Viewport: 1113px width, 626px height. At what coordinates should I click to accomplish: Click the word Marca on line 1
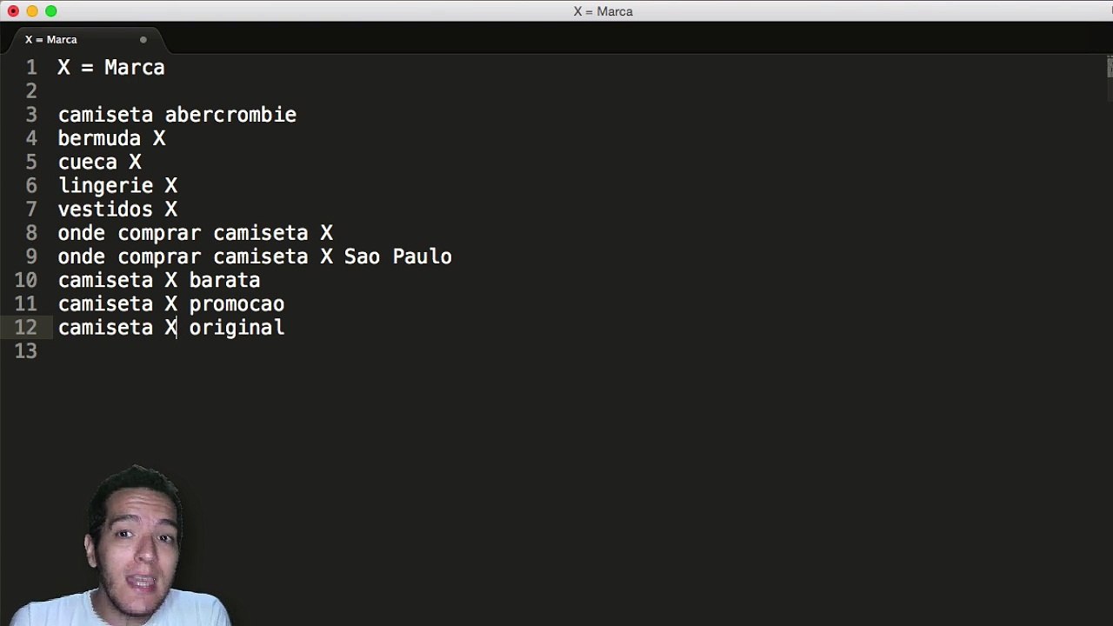(x=134, y=68)
